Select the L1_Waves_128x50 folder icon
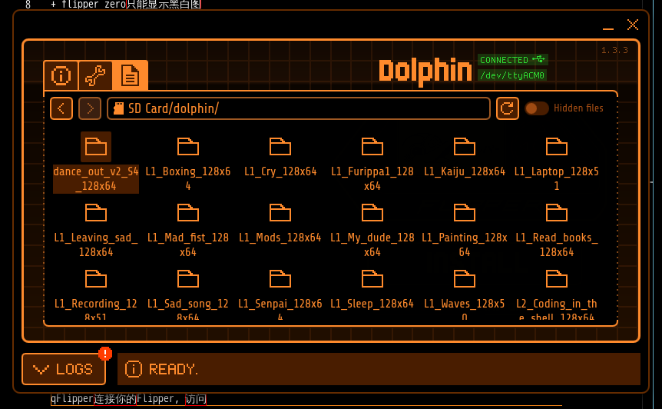Viewport: 662px width, 409px height. pos(465,279)
